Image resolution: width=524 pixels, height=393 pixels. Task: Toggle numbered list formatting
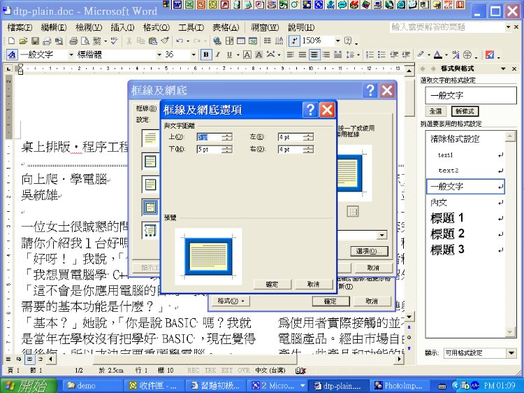pos(370,55)
